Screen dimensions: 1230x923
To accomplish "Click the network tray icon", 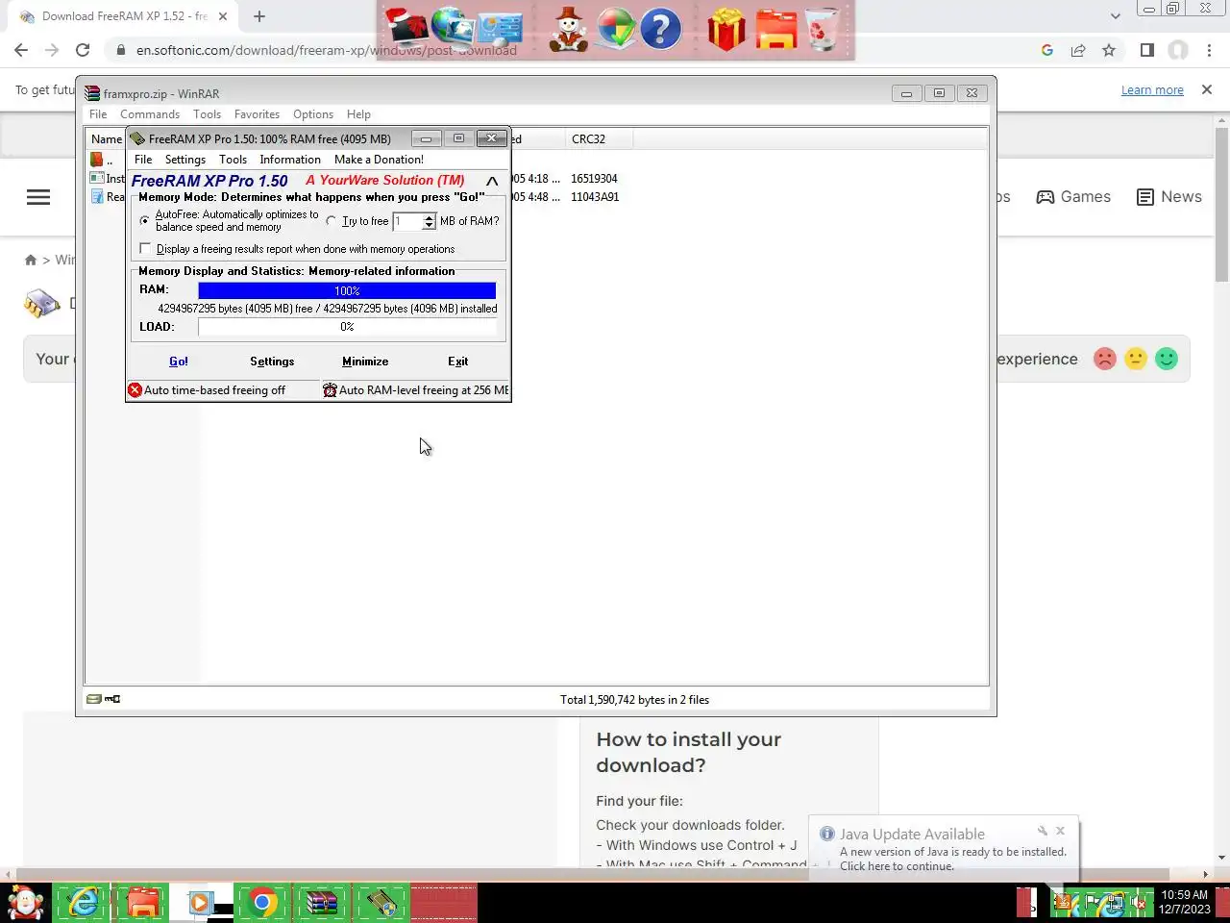I will (x=1115, y=903).
